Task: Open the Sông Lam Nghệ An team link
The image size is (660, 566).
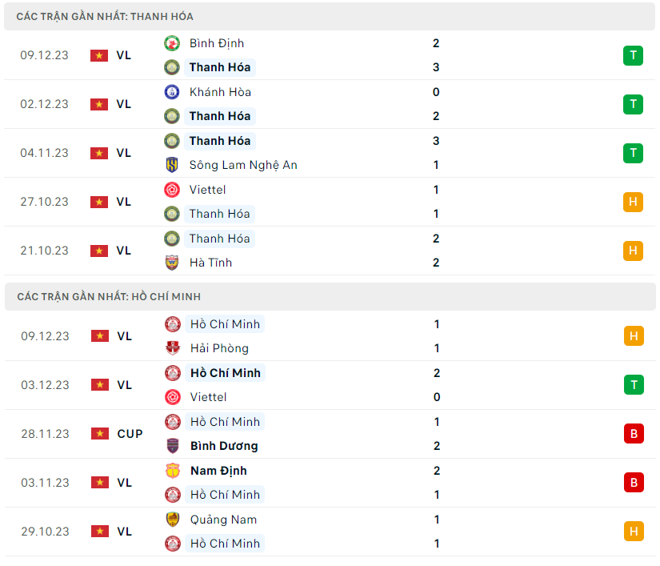Action: tap(243, 165)
